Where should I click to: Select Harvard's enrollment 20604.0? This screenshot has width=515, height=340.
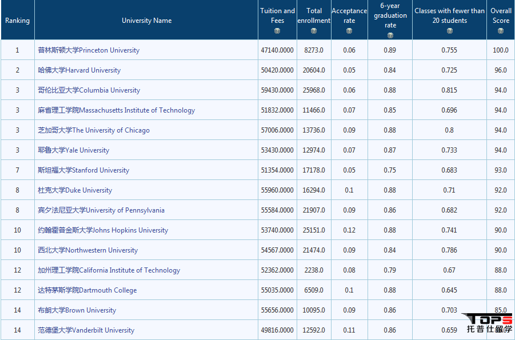pos(314,70)
